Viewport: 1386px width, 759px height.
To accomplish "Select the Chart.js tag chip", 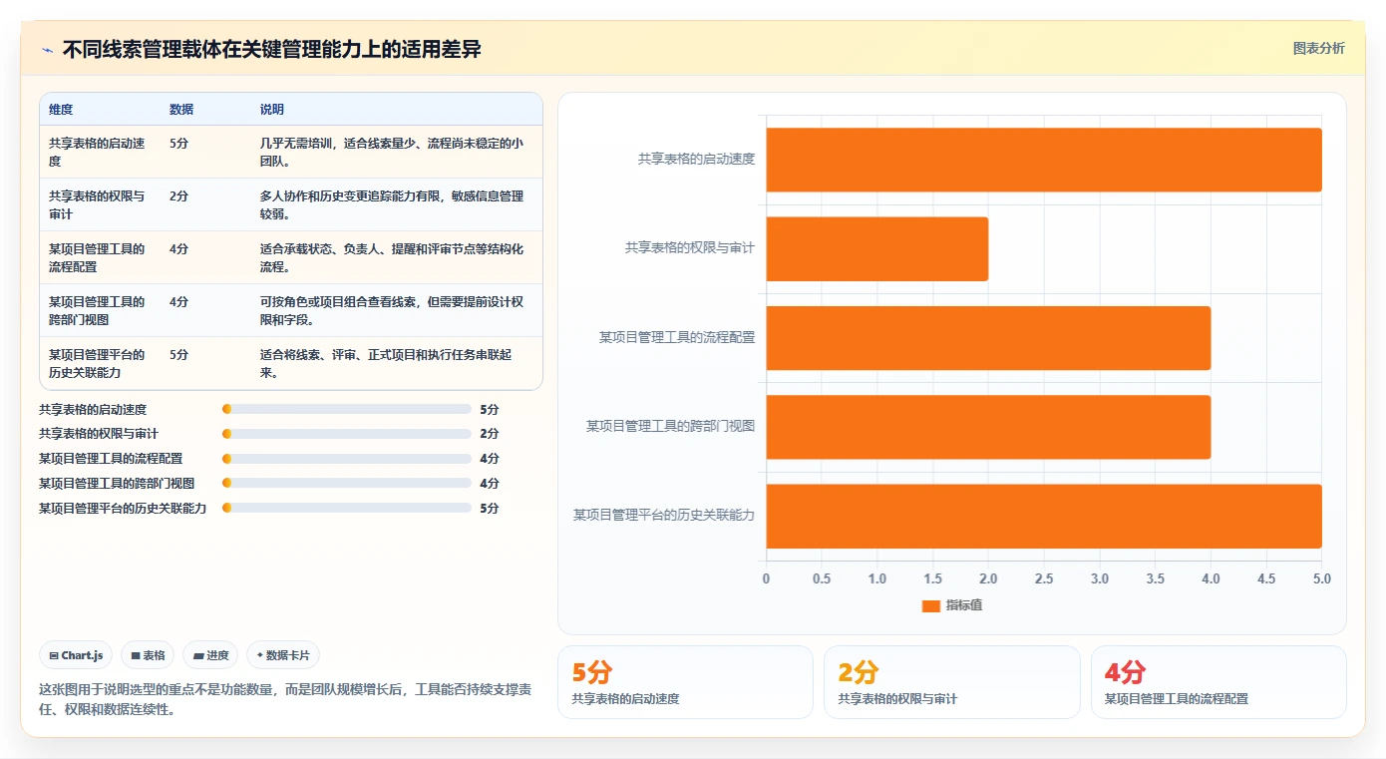I will tap(77, 655).
